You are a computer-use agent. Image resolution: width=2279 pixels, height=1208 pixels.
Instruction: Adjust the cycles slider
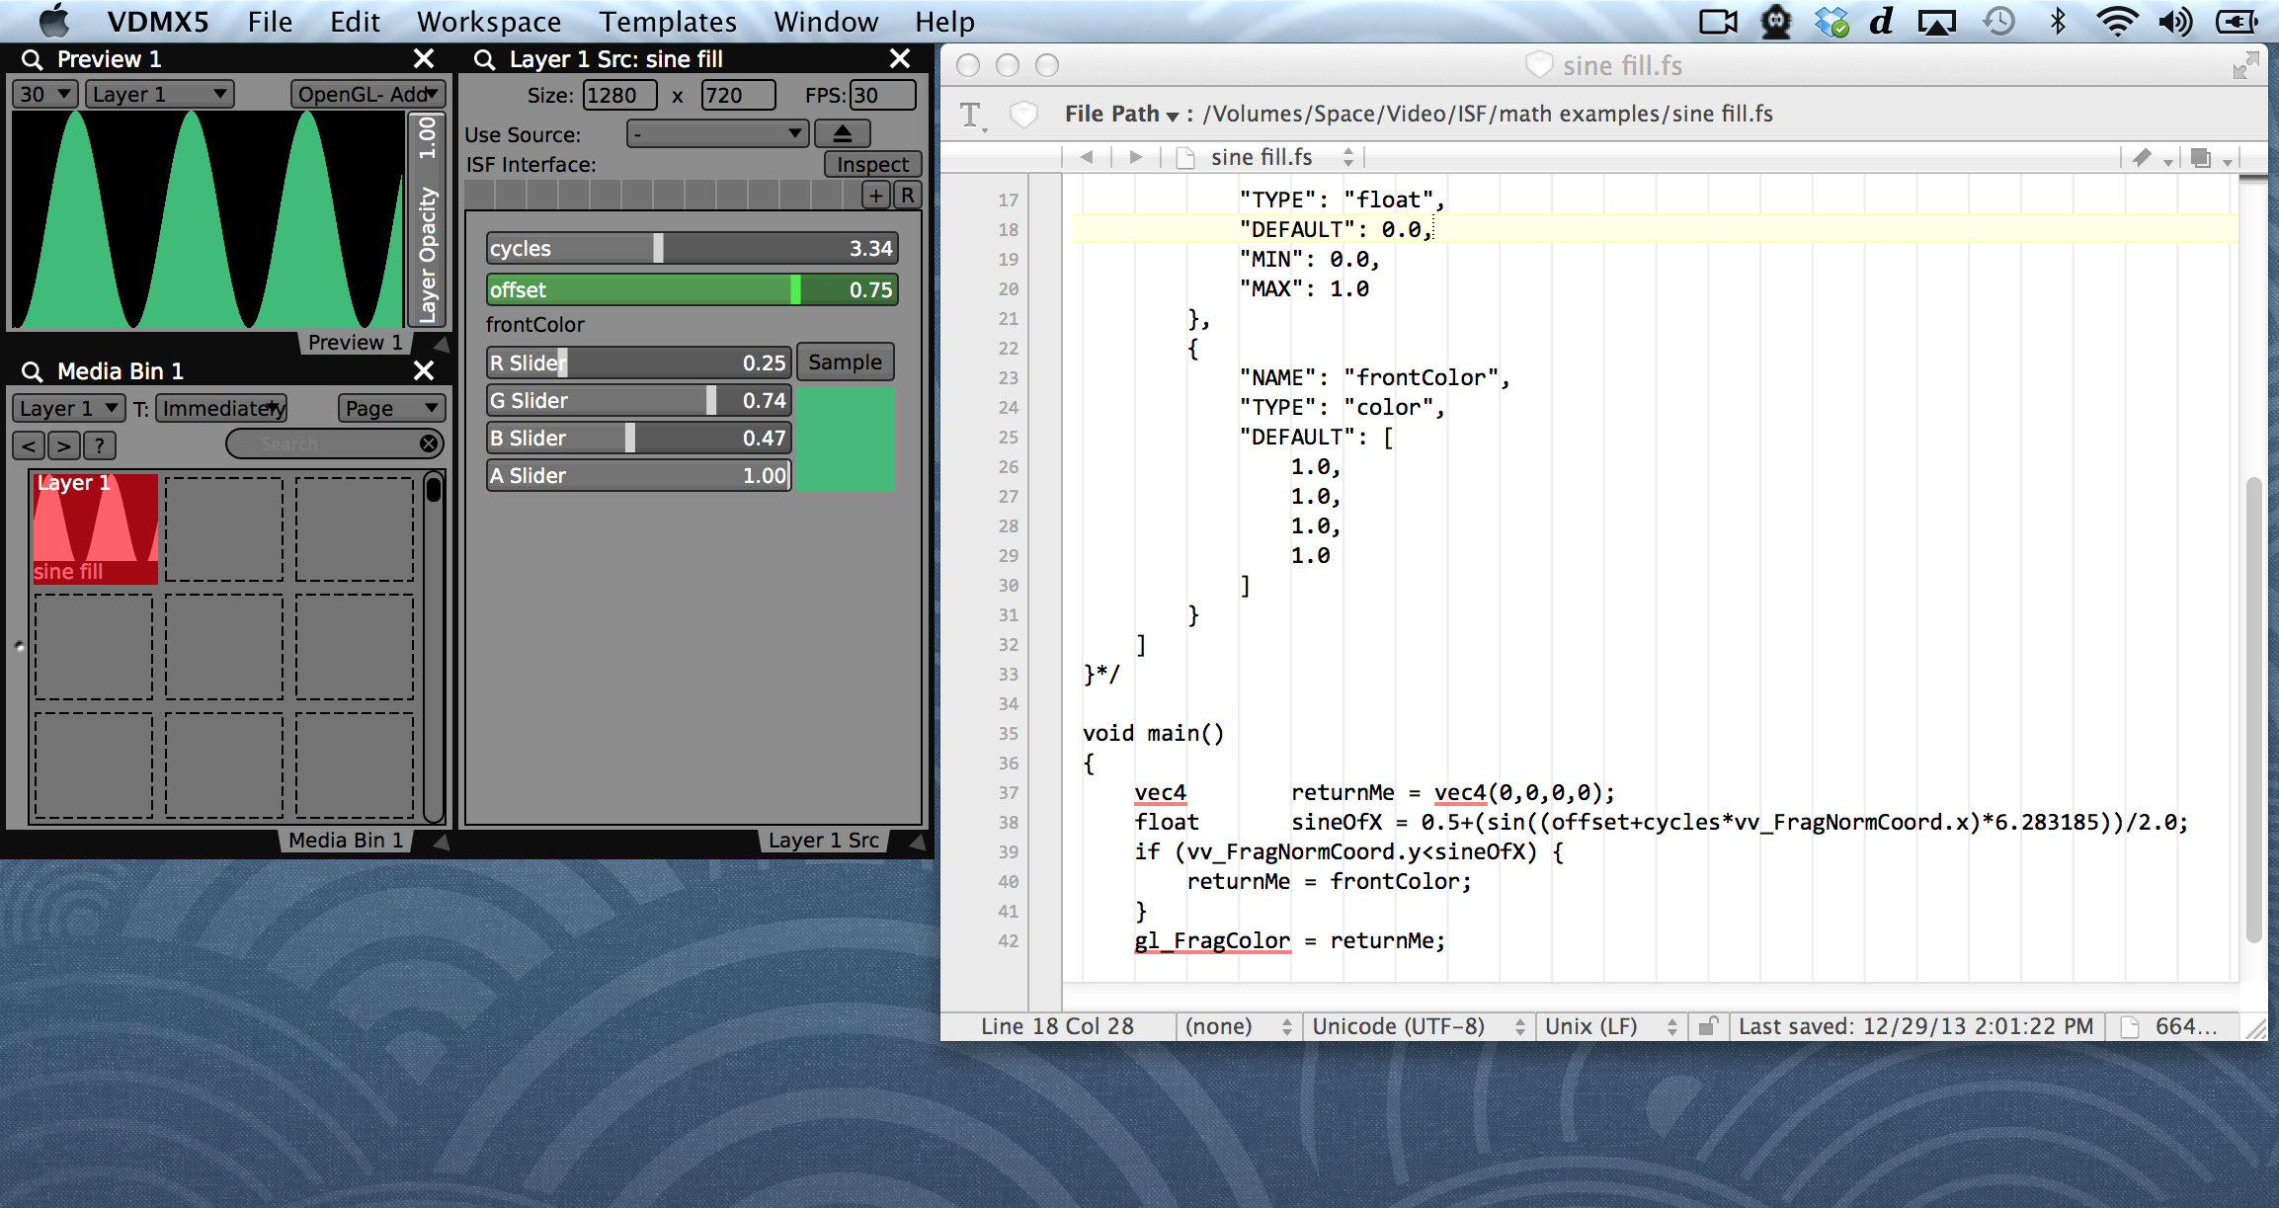click(692, 249)
